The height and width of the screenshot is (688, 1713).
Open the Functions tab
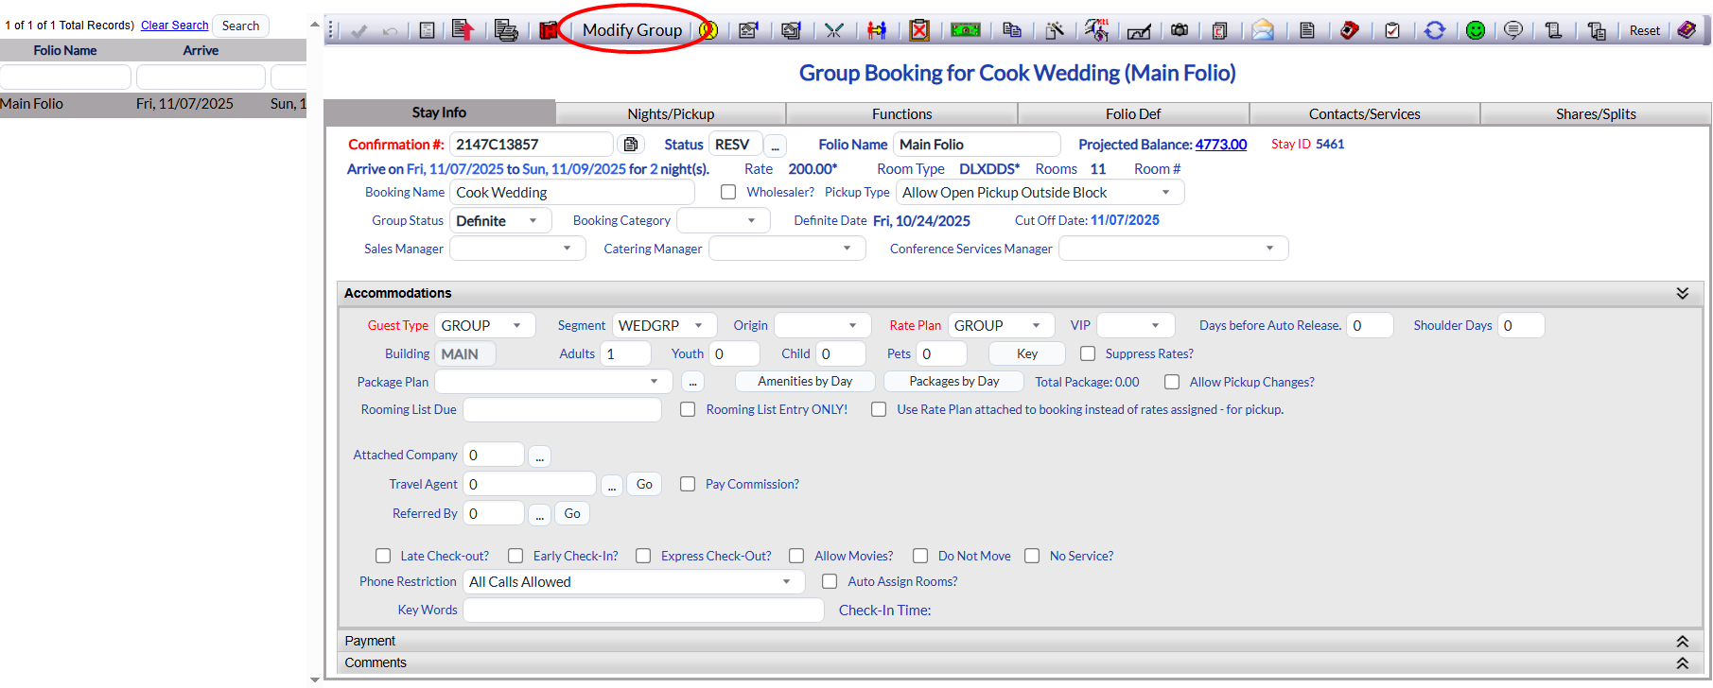click(901, 113)
